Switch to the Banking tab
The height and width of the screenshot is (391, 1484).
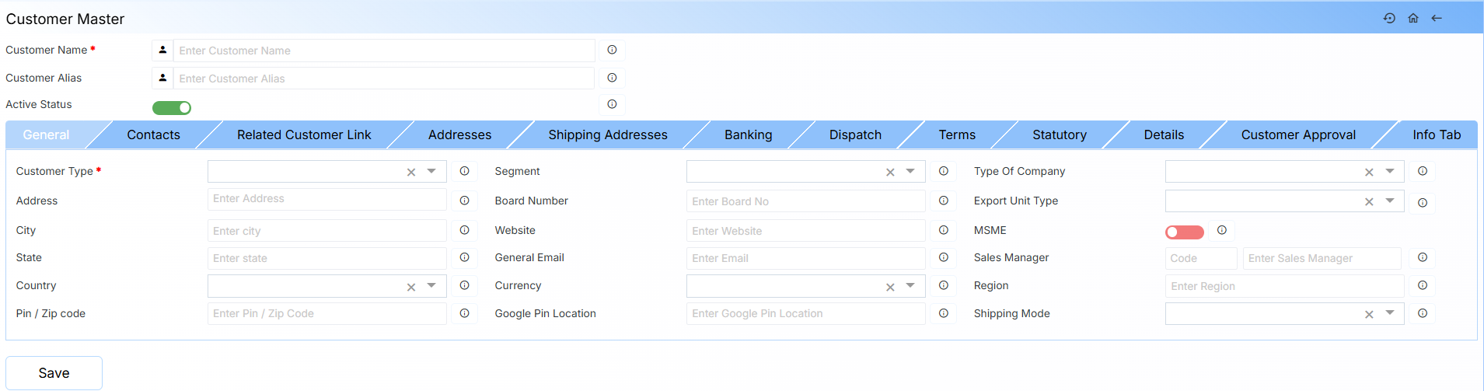pyautogui.click(x=748, y=134)
